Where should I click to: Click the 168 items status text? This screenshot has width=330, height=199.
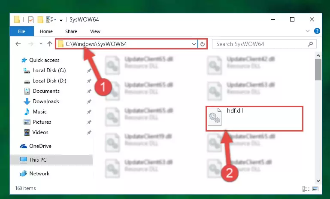pyautogui.click(x=25, y=188)
